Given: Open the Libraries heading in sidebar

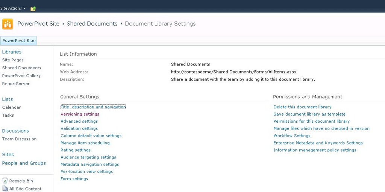Looking at the screenshot, I should [x=12, y=52].
